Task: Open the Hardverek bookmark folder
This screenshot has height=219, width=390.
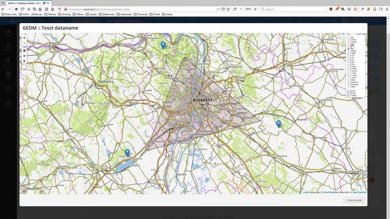Action: pos(124,15)
